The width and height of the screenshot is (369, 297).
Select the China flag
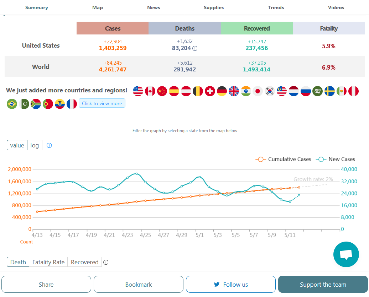tap(162, 91)
